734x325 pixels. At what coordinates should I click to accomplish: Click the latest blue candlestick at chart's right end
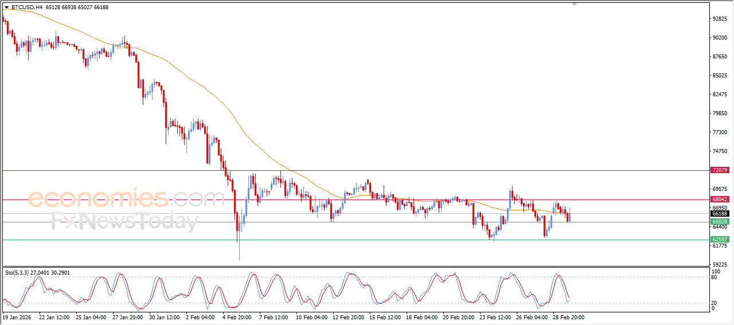point(569,216)
